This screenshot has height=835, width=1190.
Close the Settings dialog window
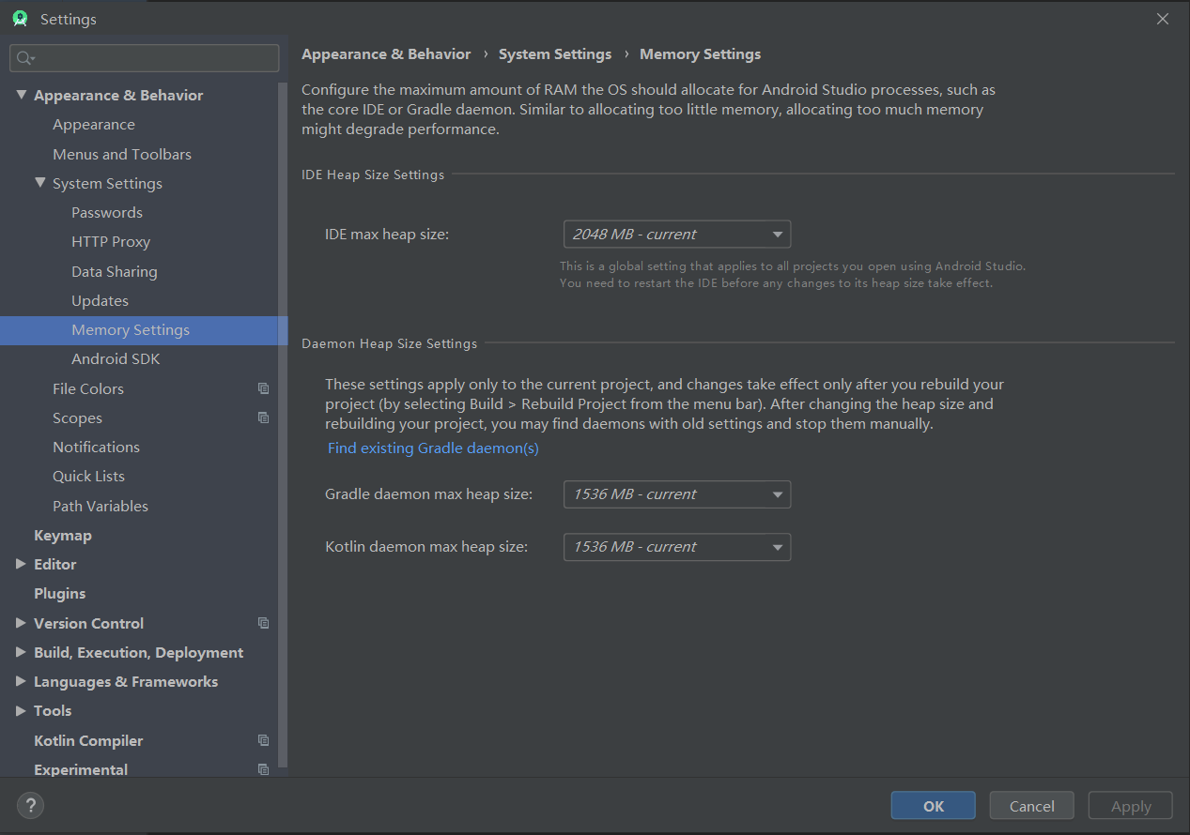[1163, 19]
